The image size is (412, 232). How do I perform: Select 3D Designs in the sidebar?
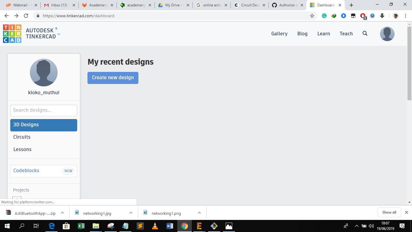click(44, 125)
